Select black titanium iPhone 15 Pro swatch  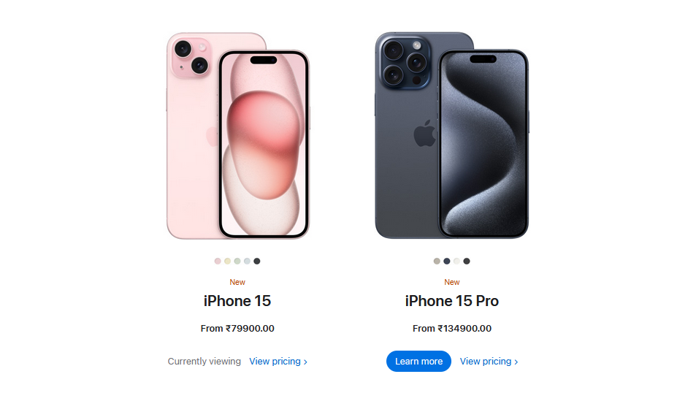[467, 261]
